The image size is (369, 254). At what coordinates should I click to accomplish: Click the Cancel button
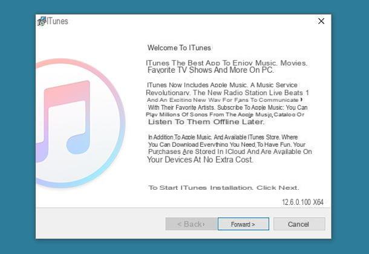coord(299,224)
